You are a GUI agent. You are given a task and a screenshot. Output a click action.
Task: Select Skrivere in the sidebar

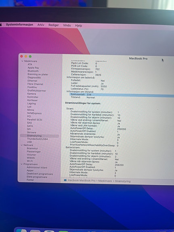coord(31,132)
